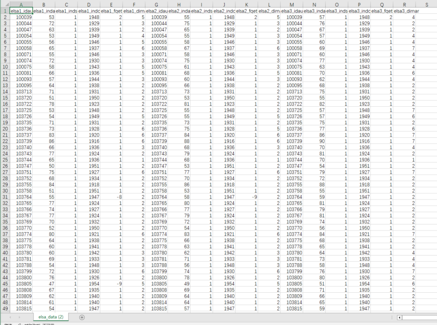Click header cell elsa1_inda in column B
This screenshot has height=325, width=437.
point(44,11)
